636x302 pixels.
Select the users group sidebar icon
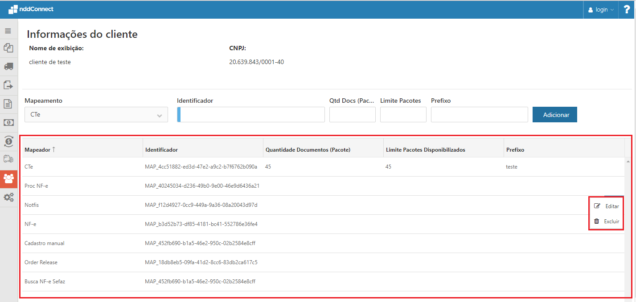[8, 179]
